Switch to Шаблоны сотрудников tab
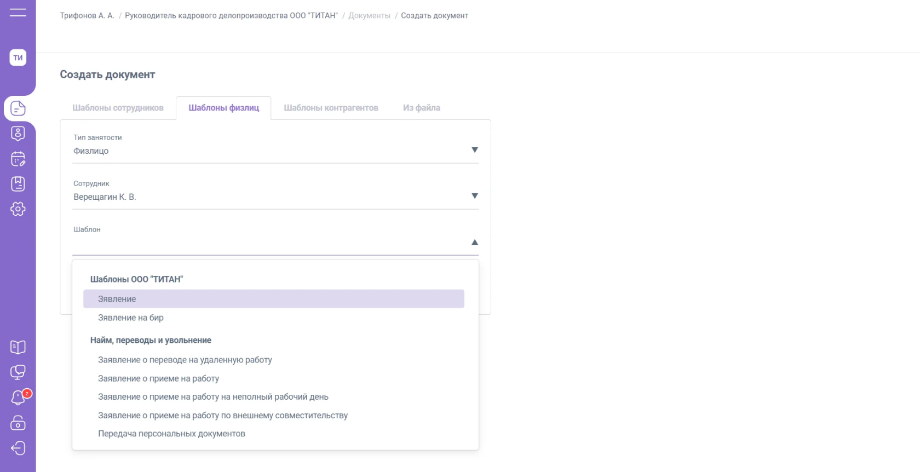This screenshot has height=472, width=920. click(x=118, y=108)
